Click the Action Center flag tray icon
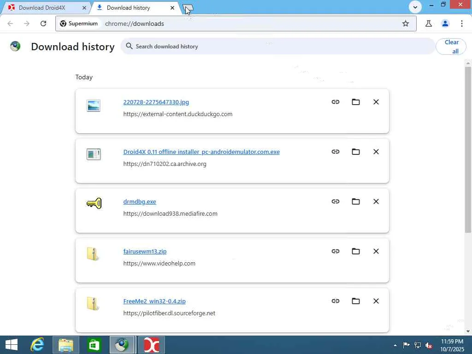 tap(406, 345)
